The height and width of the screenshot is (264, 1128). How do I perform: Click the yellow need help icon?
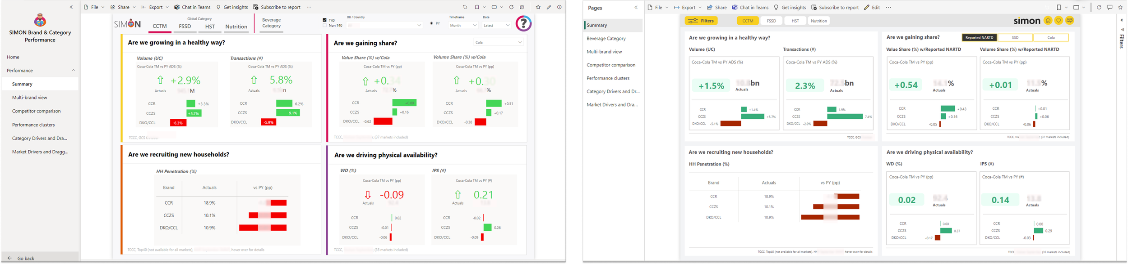tap(1070, 21)
